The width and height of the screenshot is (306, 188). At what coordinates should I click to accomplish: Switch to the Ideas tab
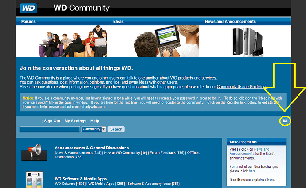click(118, 21)
